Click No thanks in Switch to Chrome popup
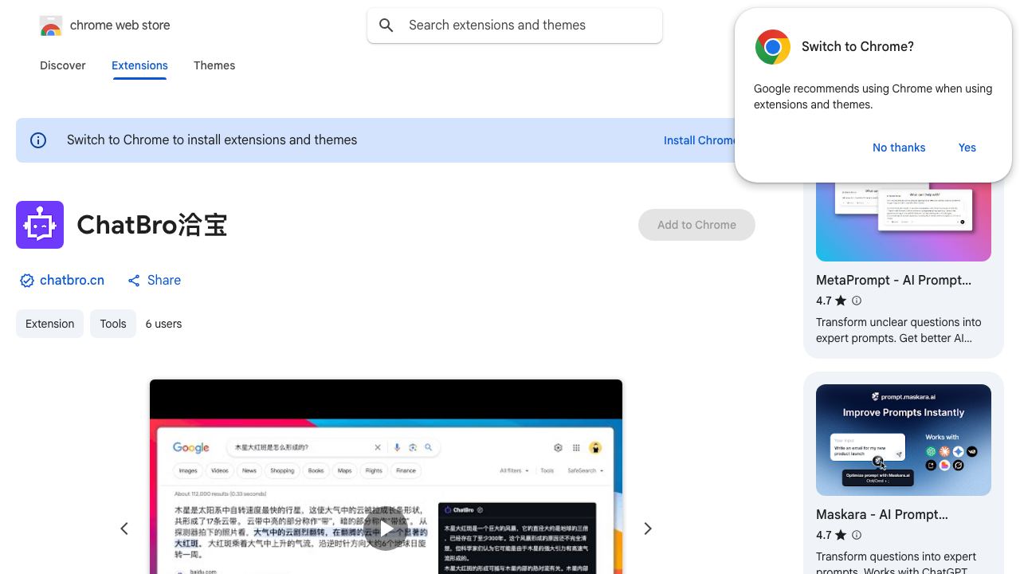 [x=899, y=147]
